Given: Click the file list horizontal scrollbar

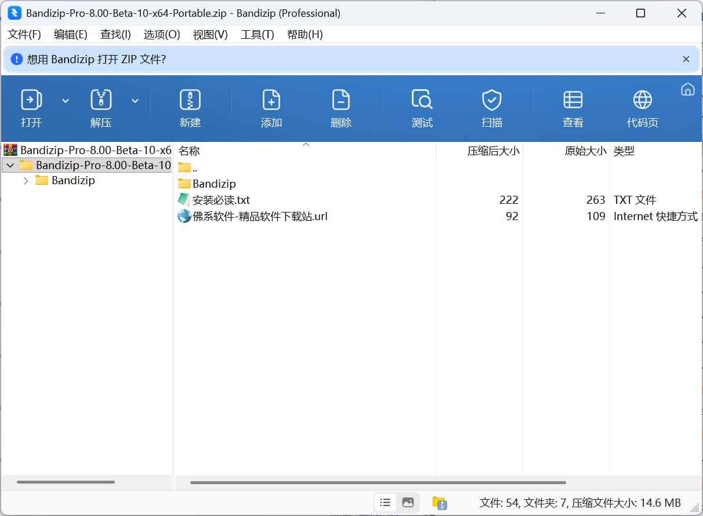Looking at the screenshot, I should (x=378, y=482).
